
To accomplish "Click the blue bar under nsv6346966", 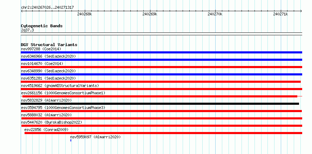I will click(161, 60).
